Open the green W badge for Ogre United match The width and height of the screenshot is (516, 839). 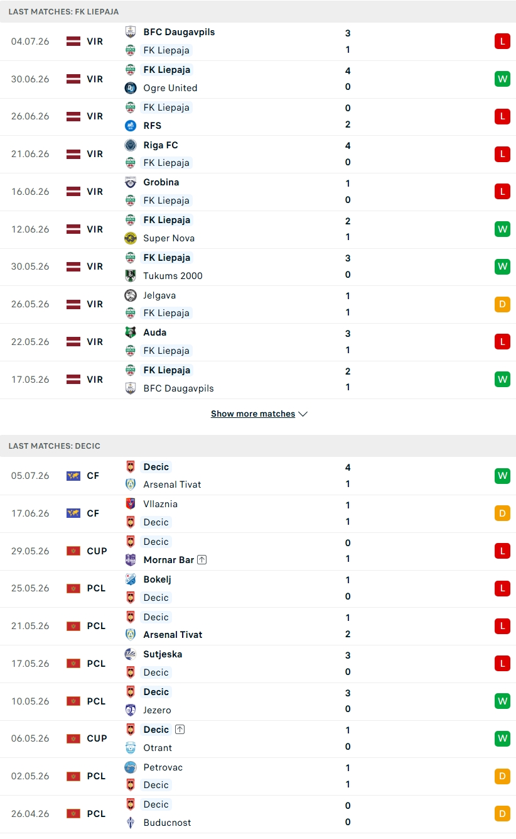click(502, 79)
